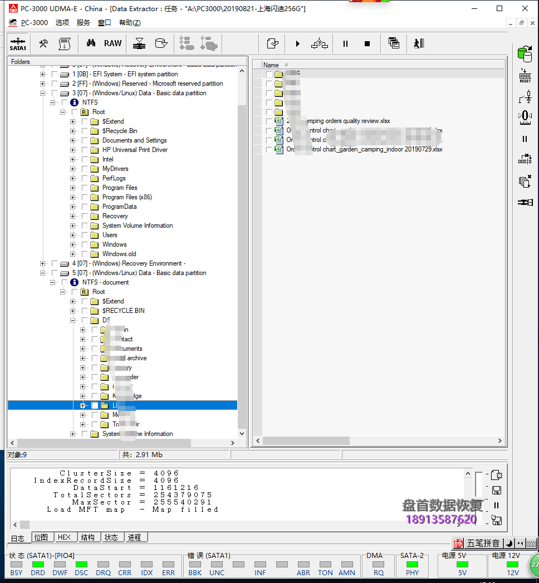Click the folder tree horizontal scrollbar thumb
This screenshot has width=539, height=583.
pos(104,443)
